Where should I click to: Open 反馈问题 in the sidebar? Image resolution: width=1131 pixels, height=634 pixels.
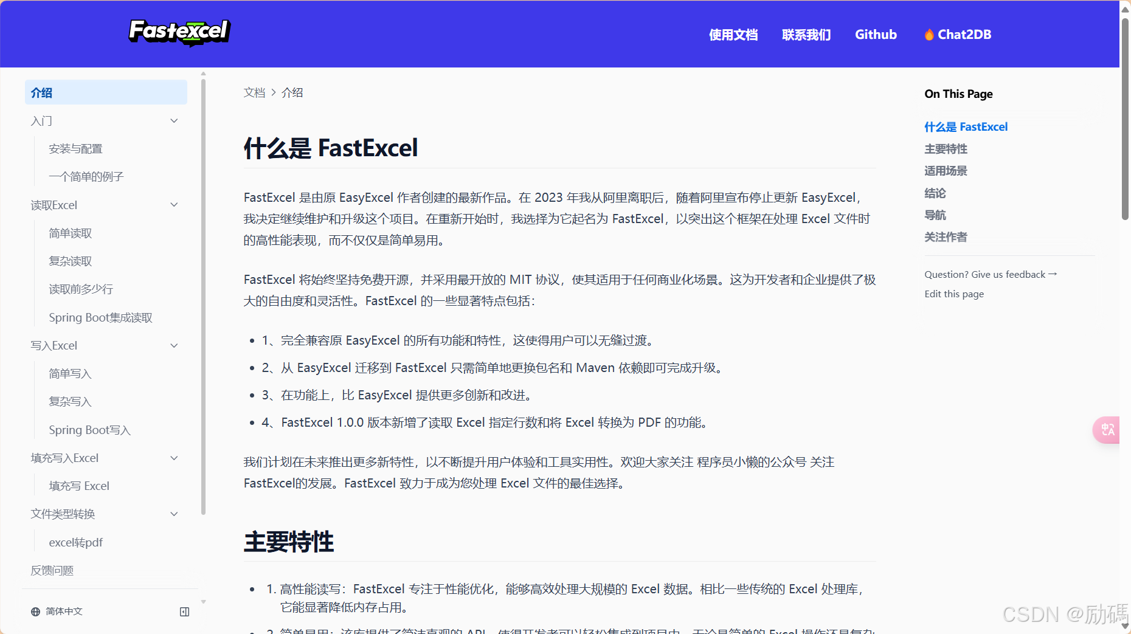pos(52,571)
